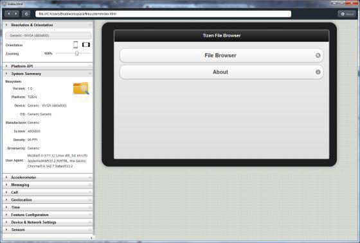Click the reload page icon

[x=26, y=14]
